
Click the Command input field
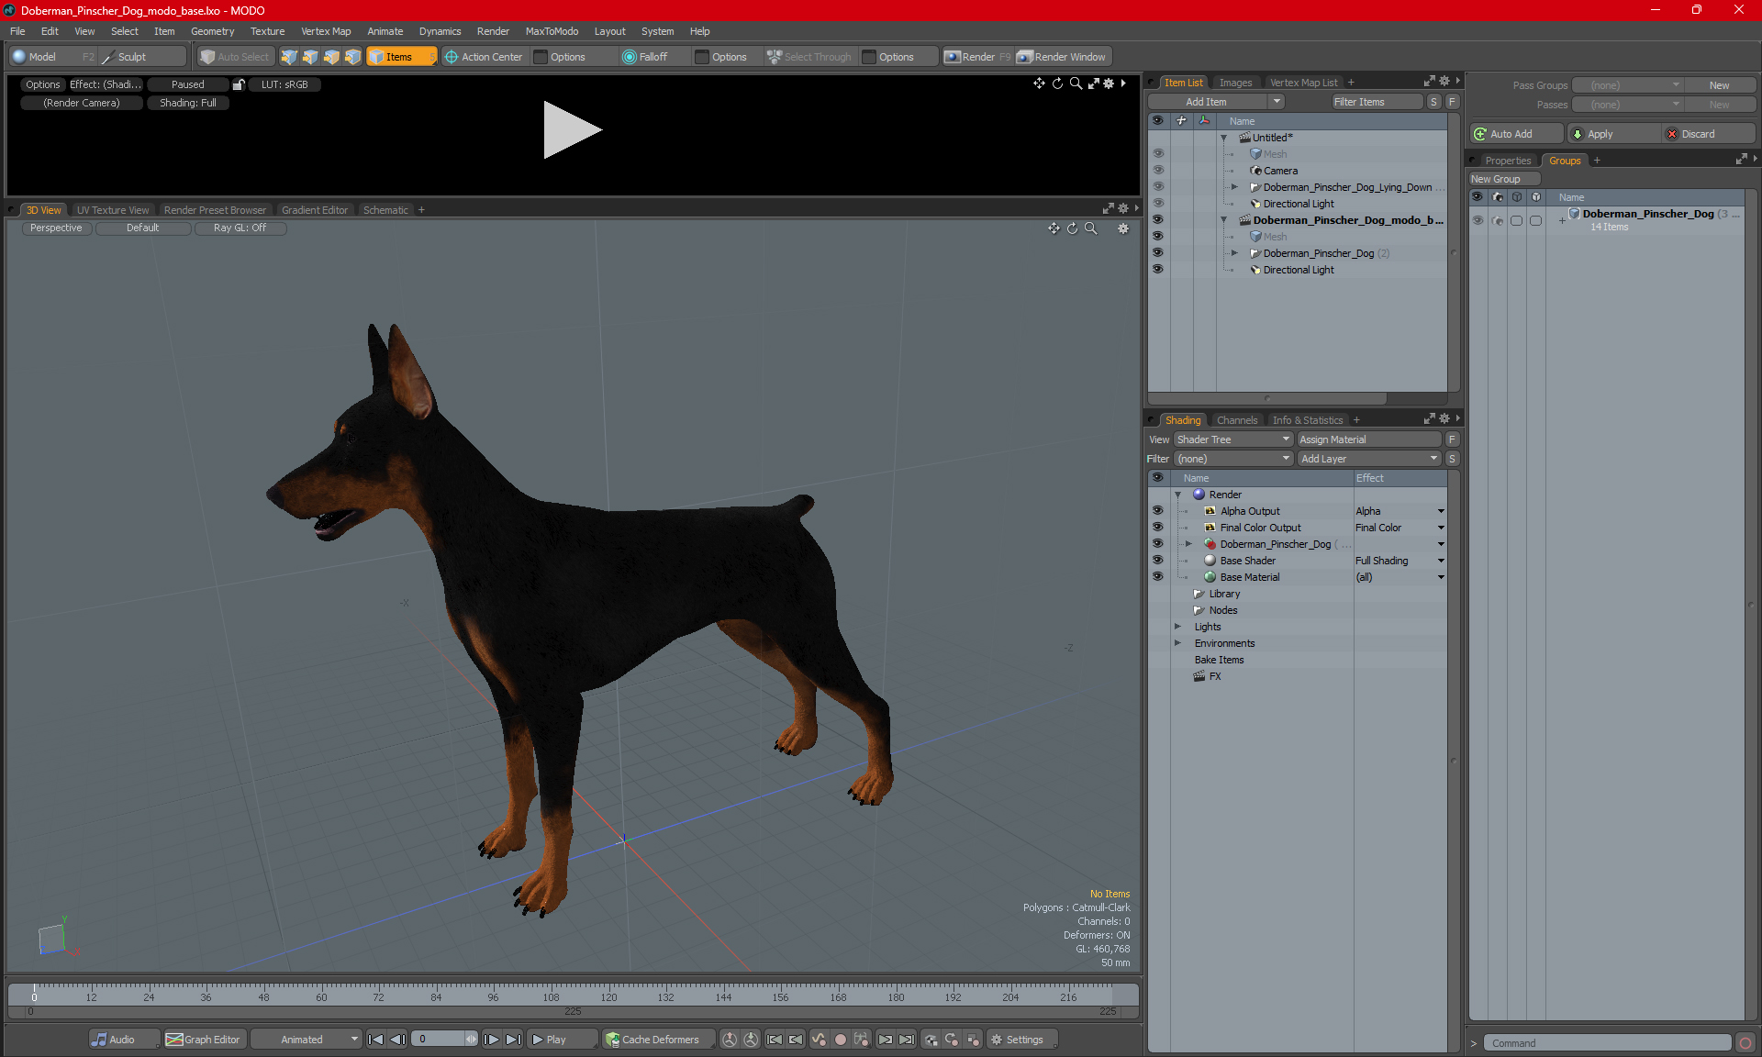click(1607, 1043)
